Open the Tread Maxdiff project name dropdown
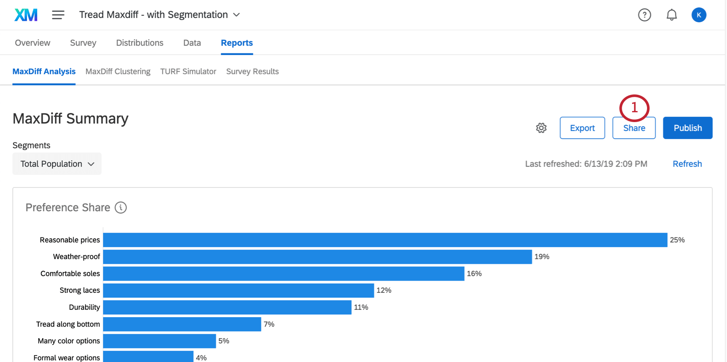 point(236,14)
